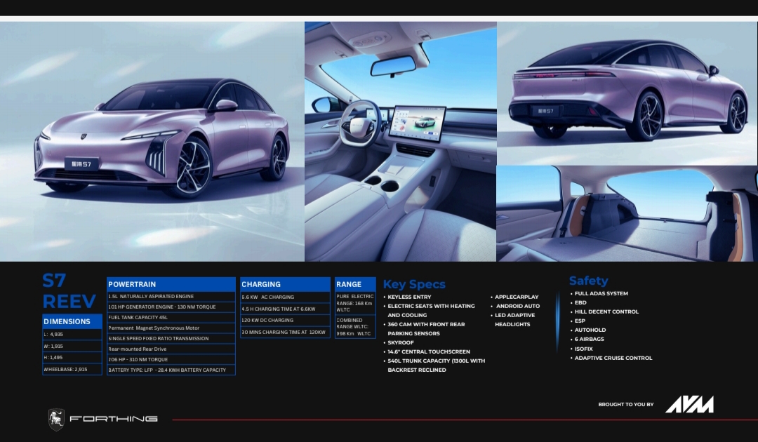Open the front view car image
This screenshot has width=758, height=442.
[152, 140]
